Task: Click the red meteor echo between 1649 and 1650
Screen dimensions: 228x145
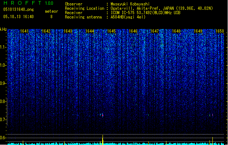Action: point(212,115)
